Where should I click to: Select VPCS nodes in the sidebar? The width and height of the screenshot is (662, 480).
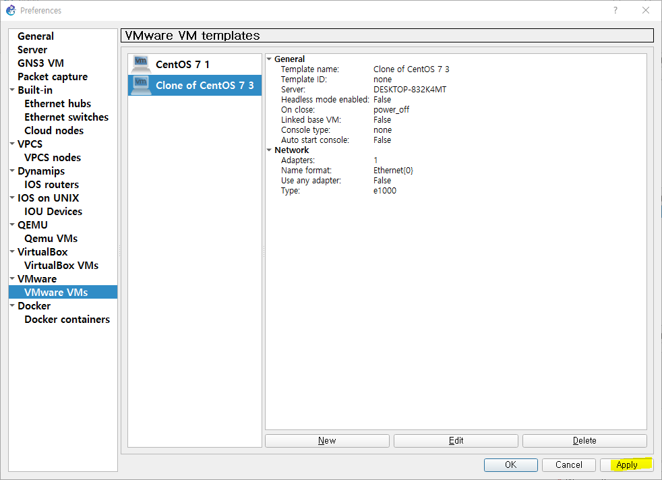point(53,158)
